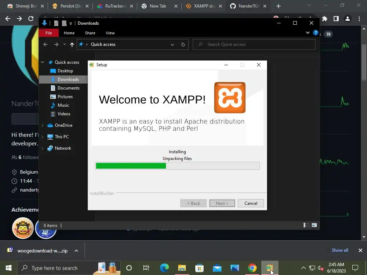The height and width of the screenshot is (275, 367).
Task: Click Chrome's back arrow button
Action: [x=8, y=19]
